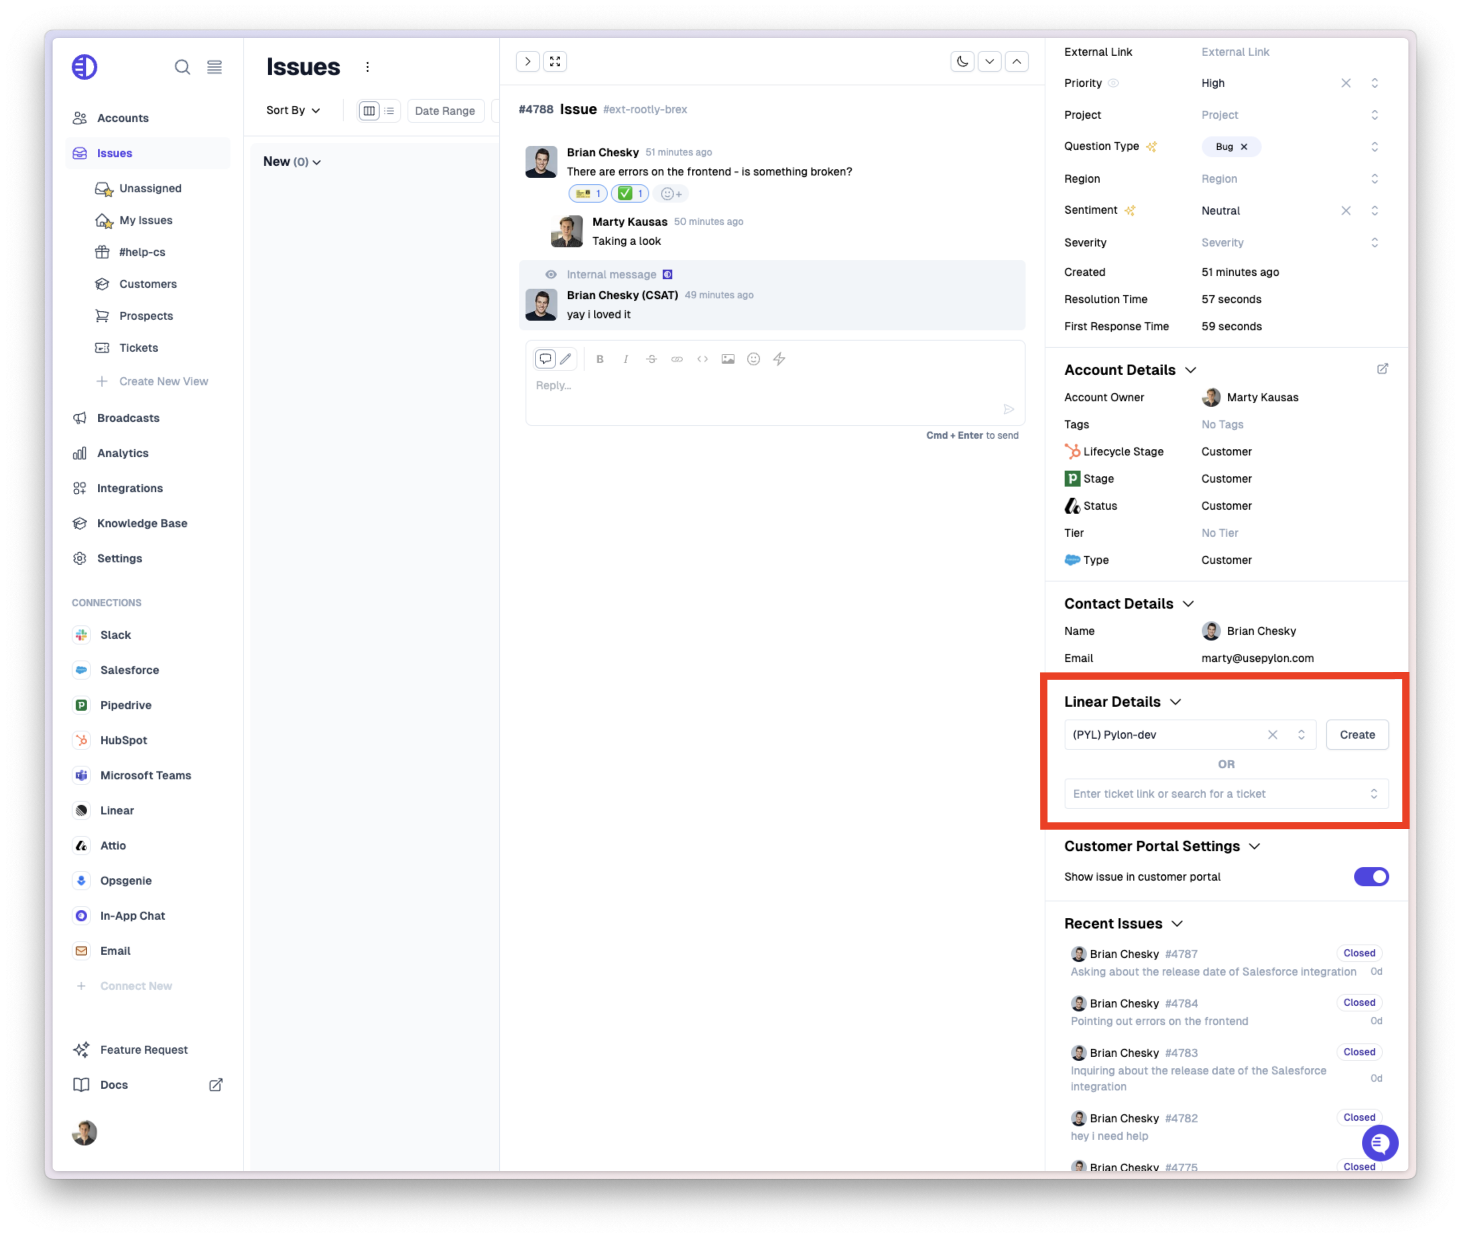Click the expand fullscreen icon

pyautogui.click(x=555, y=62)
